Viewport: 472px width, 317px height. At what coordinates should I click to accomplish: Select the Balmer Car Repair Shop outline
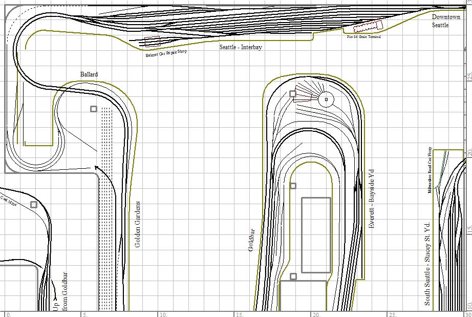pos(152,42)
